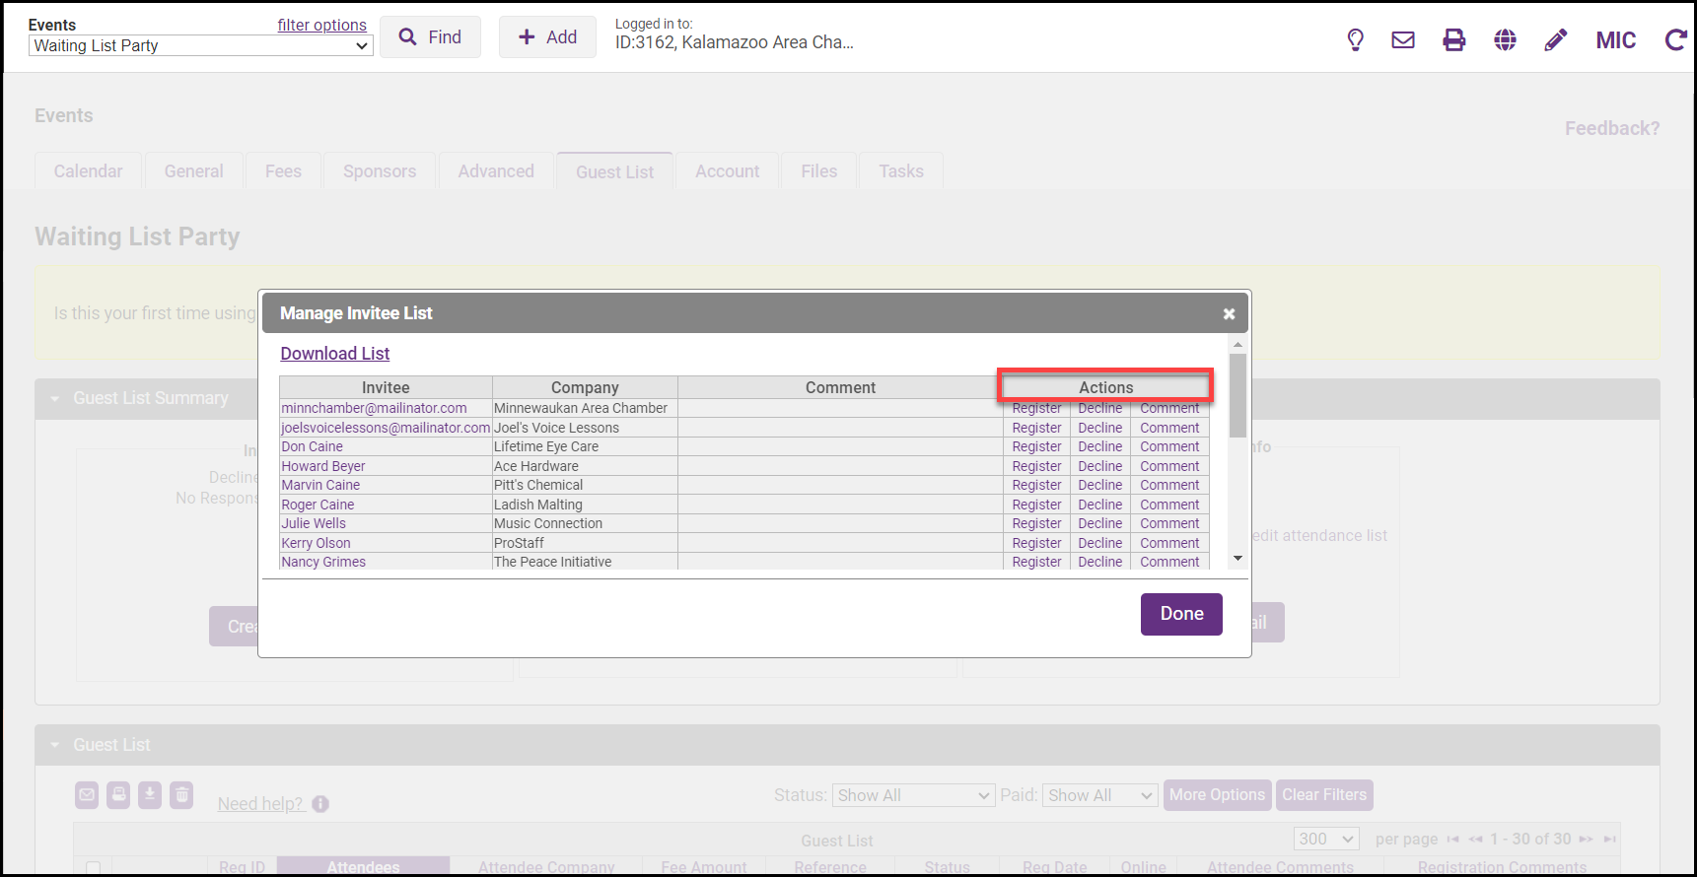
Task: Click the printer icon in top toolbar
Action: 1453,39
